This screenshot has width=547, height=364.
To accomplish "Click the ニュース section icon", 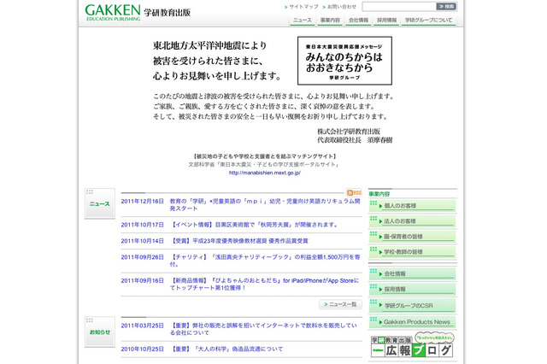I will click(99, 203).
